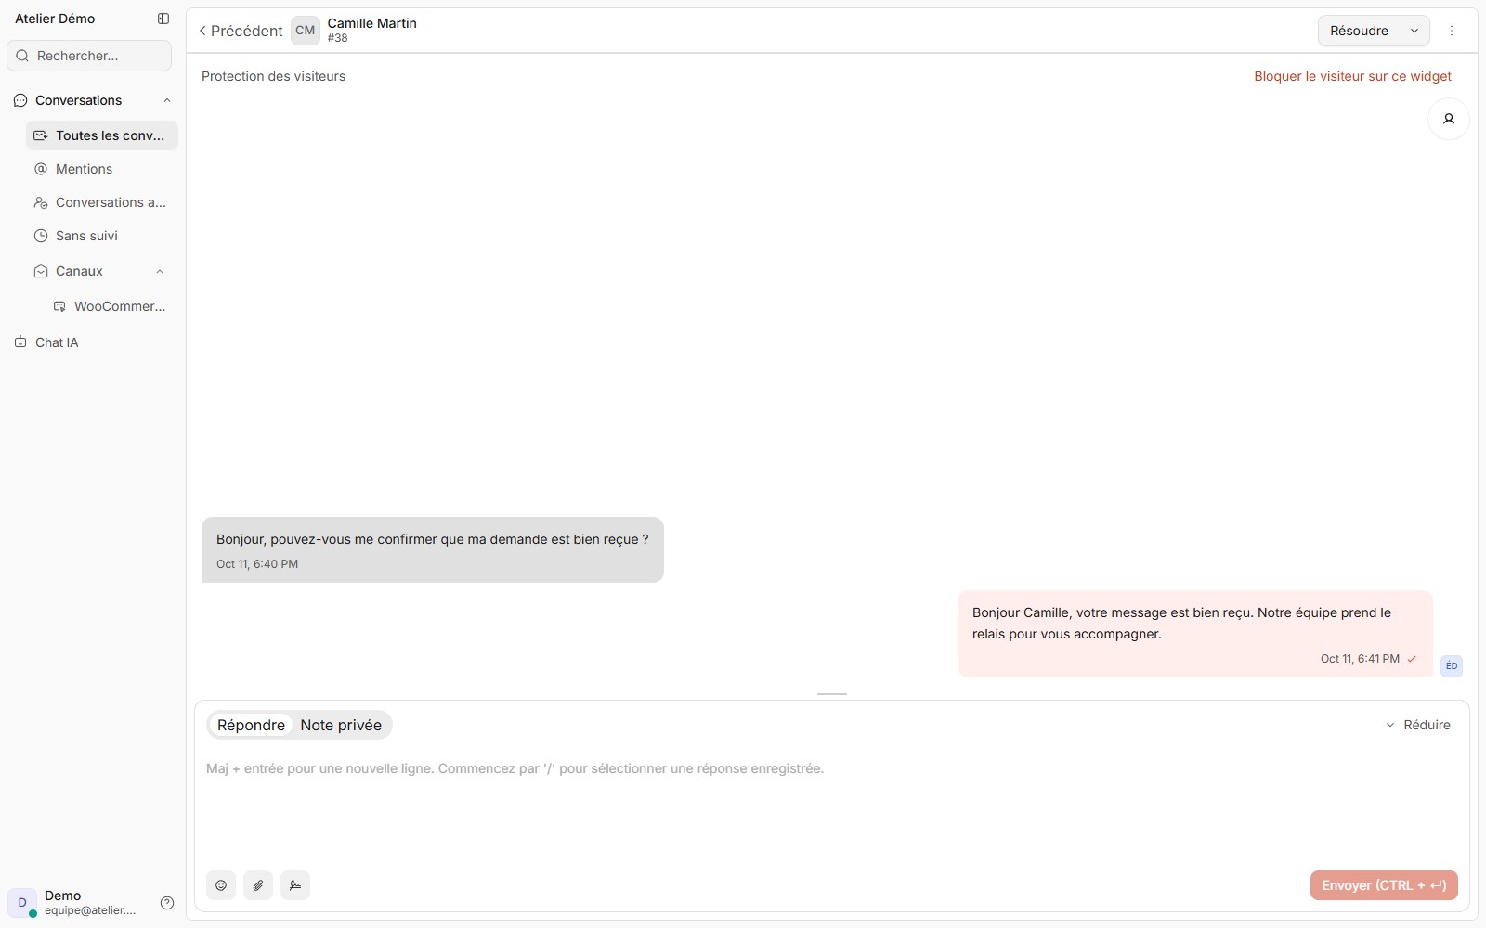This screenshot has width=1486, height=928.
Task: Collapse the Canaux group
Action: click(160, 271)
